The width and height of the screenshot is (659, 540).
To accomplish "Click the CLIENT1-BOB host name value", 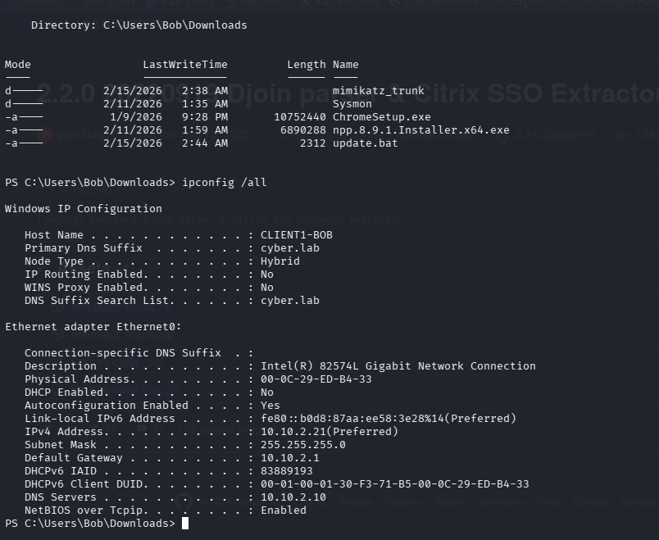I will tap(296, 235).
